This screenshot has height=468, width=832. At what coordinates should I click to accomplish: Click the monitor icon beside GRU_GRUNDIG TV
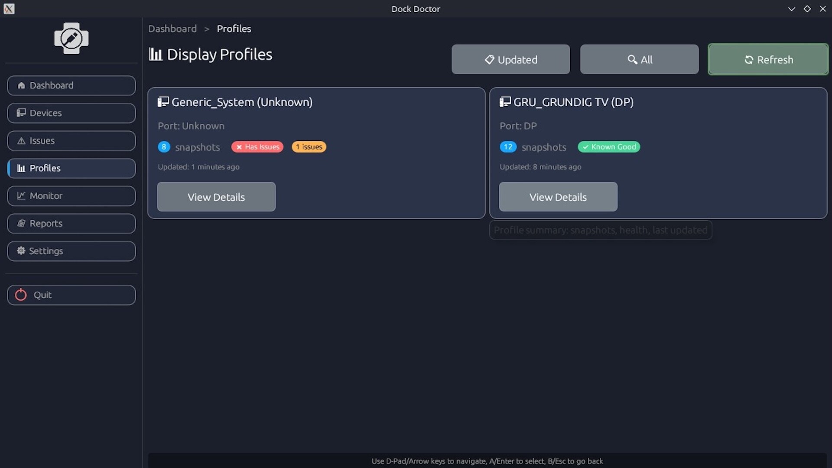(x=505, y=102)
